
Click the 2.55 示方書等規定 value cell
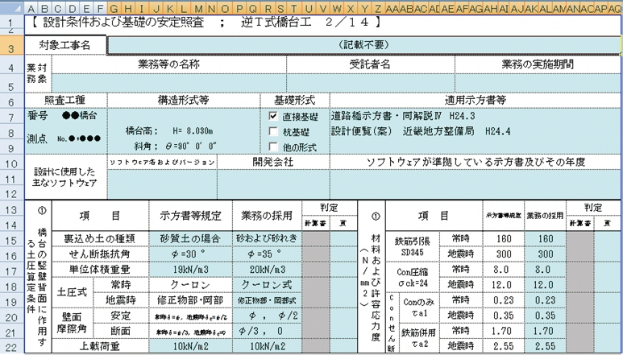point(504,347)
